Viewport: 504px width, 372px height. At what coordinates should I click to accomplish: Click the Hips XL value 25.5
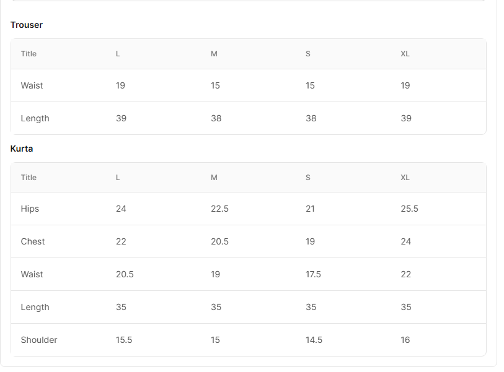point(409,209)
